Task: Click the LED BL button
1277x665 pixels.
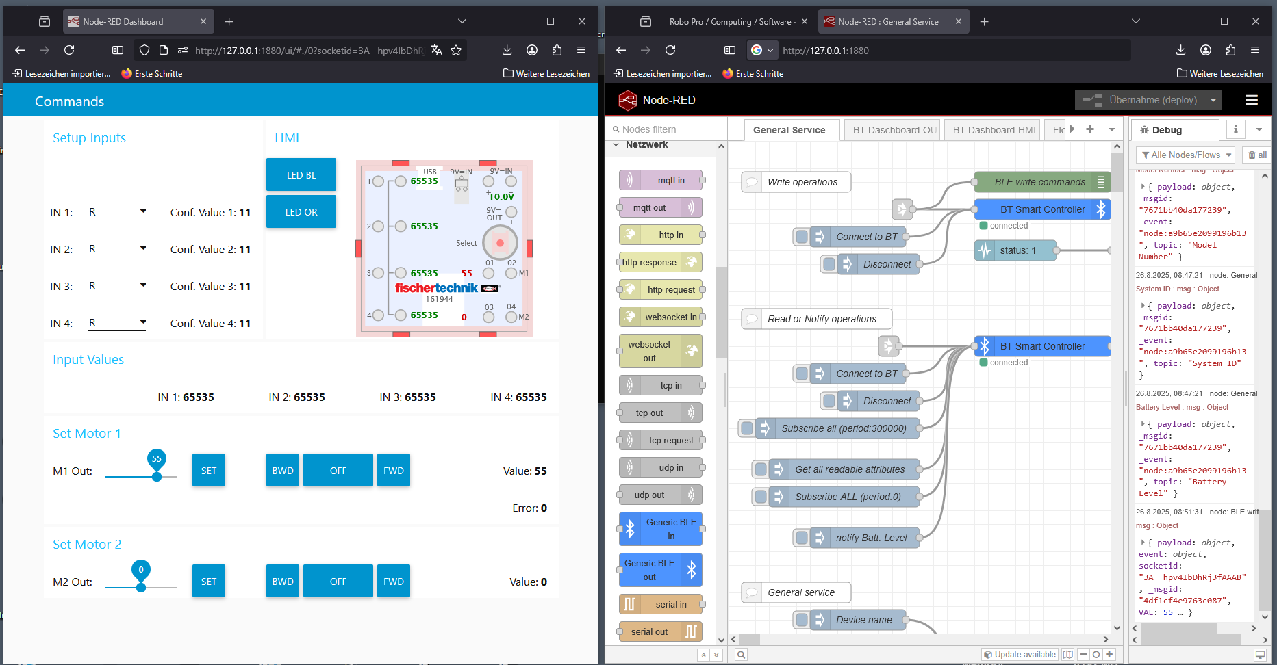Action: pos(301,175)
